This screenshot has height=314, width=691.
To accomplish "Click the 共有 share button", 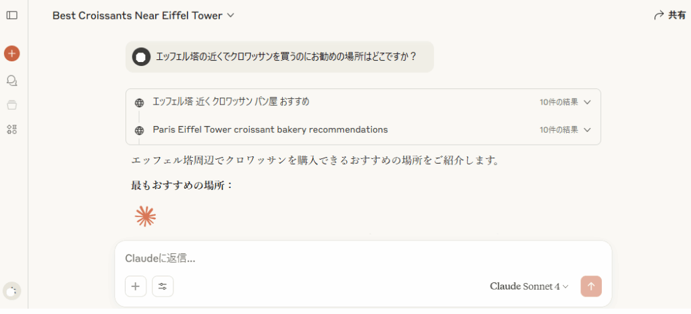I will (x=669, y=15).
